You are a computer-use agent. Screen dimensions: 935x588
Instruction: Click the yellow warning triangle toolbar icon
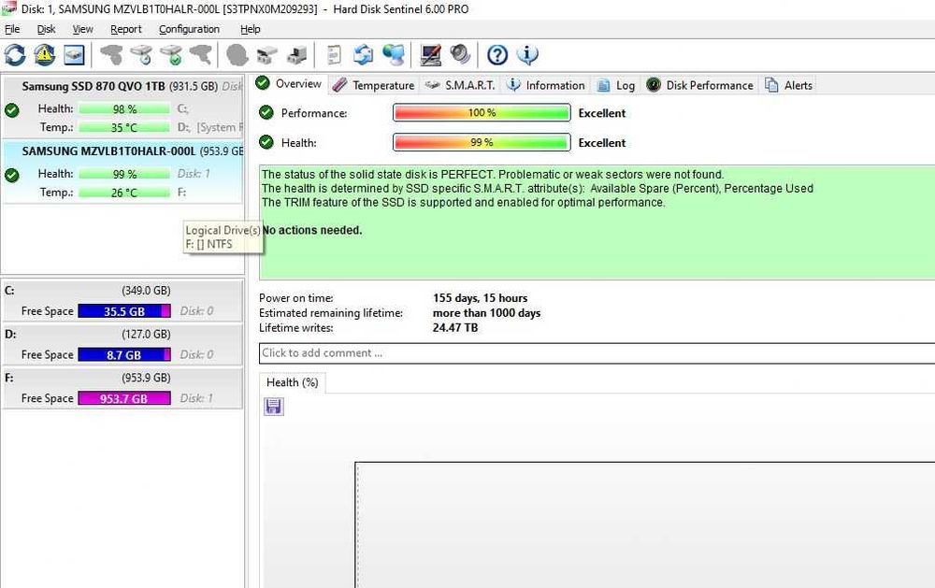[x=45, y=55]
